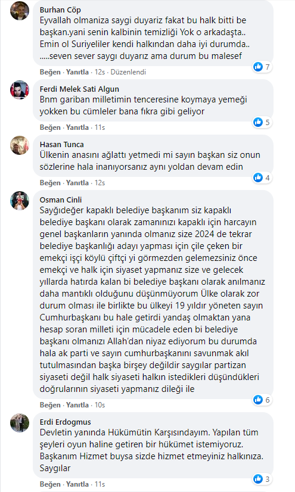Click Erdi Erdogmus's profile picture
Image resolution: width=295 pixels, height=492 pixels.
(x=20, y=423)
